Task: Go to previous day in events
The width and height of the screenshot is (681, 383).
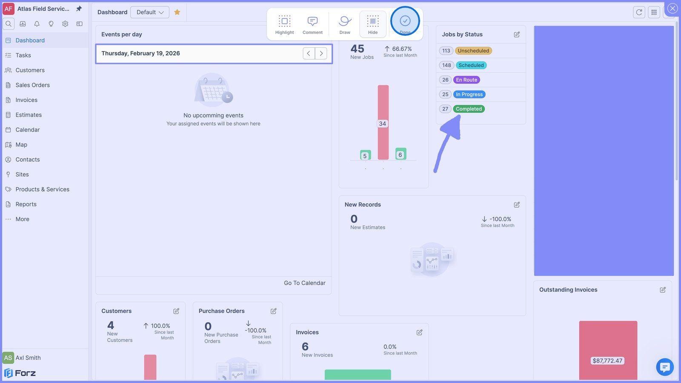Action: (309, 54)
